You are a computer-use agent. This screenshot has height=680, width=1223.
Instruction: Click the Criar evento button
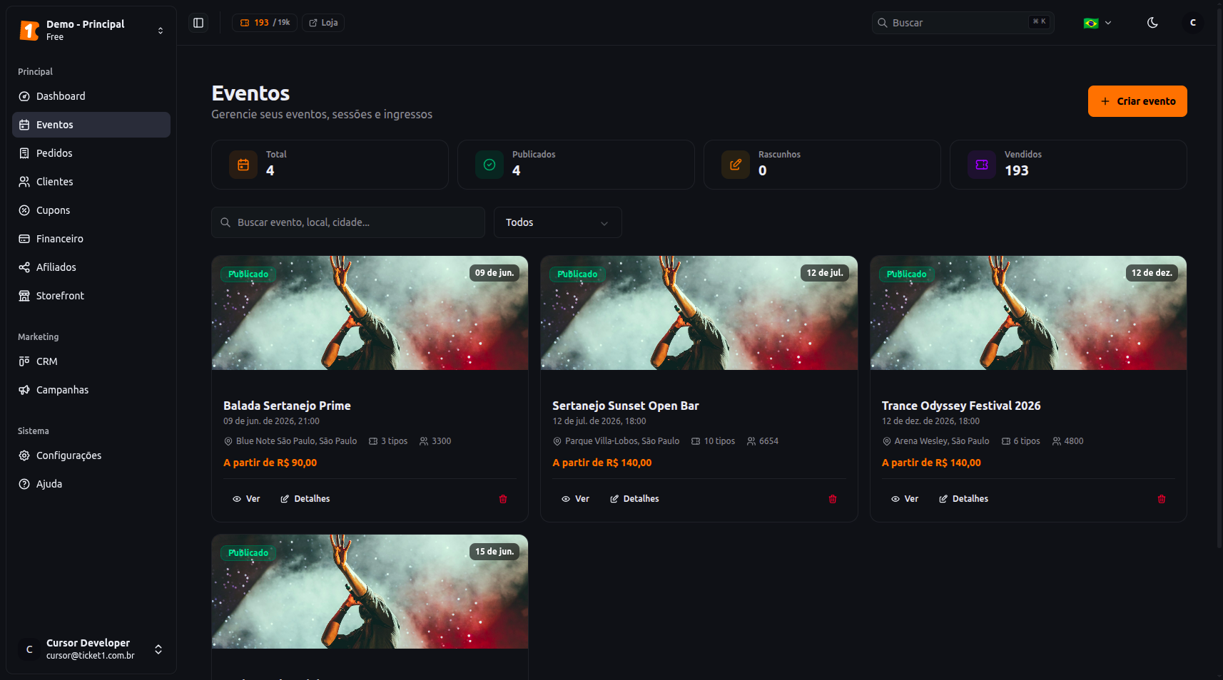(x=1137, y=101)
